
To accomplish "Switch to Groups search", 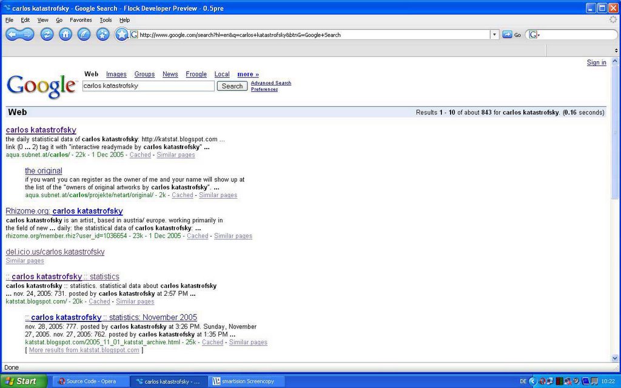I will click(144, 74).
